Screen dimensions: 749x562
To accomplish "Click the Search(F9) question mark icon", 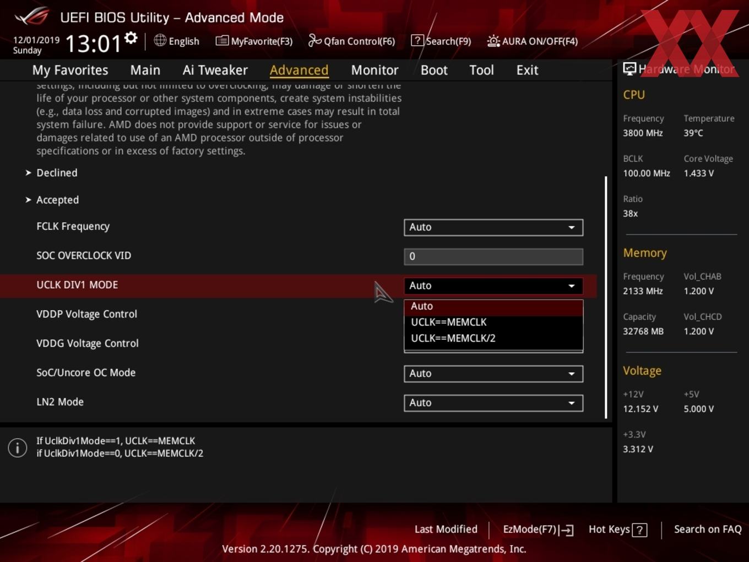I will (417, 41).
